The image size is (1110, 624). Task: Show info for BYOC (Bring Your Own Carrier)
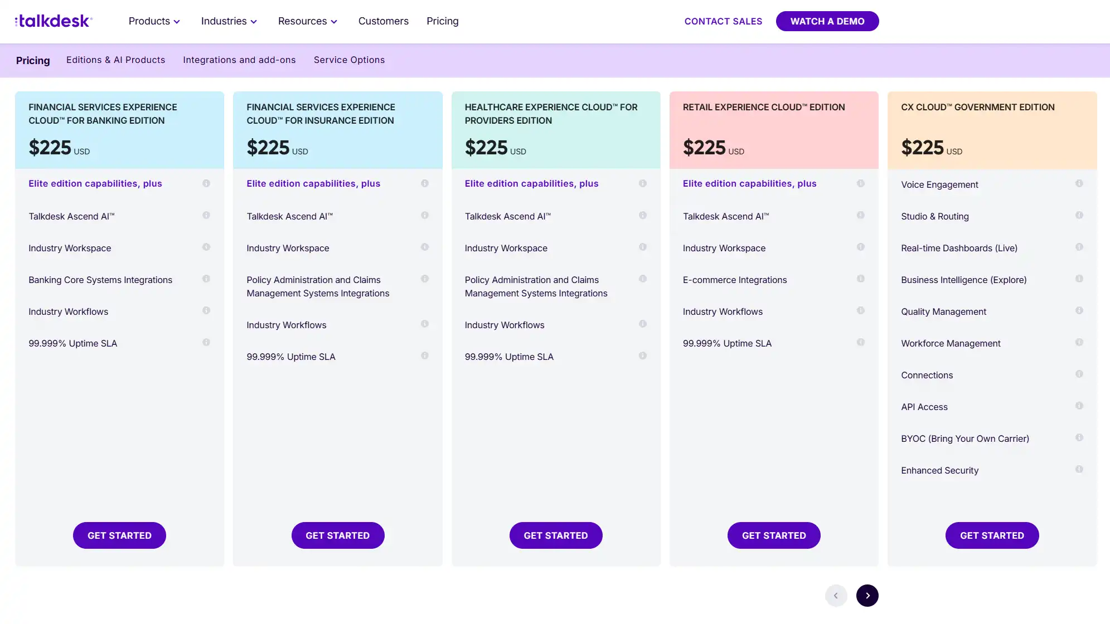[x=1079, y=437]
